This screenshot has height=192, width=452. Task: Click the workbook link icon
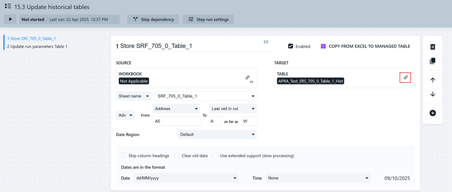point(248,78)
